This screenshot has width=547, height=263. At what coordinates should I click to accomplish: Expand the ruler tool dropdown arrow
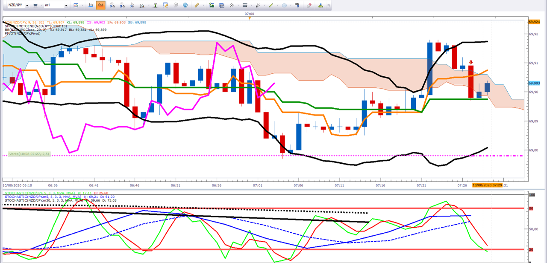point(203,5)
